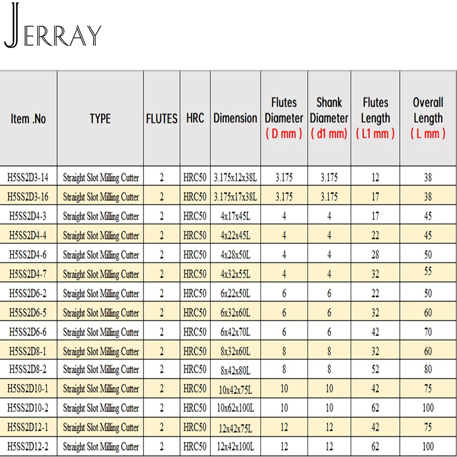Viewport: 457px width, 457px height.
Task: Click overall length 55 in row H5SS2D4-7
Action: pyautogui.click(x=428, y=271)
